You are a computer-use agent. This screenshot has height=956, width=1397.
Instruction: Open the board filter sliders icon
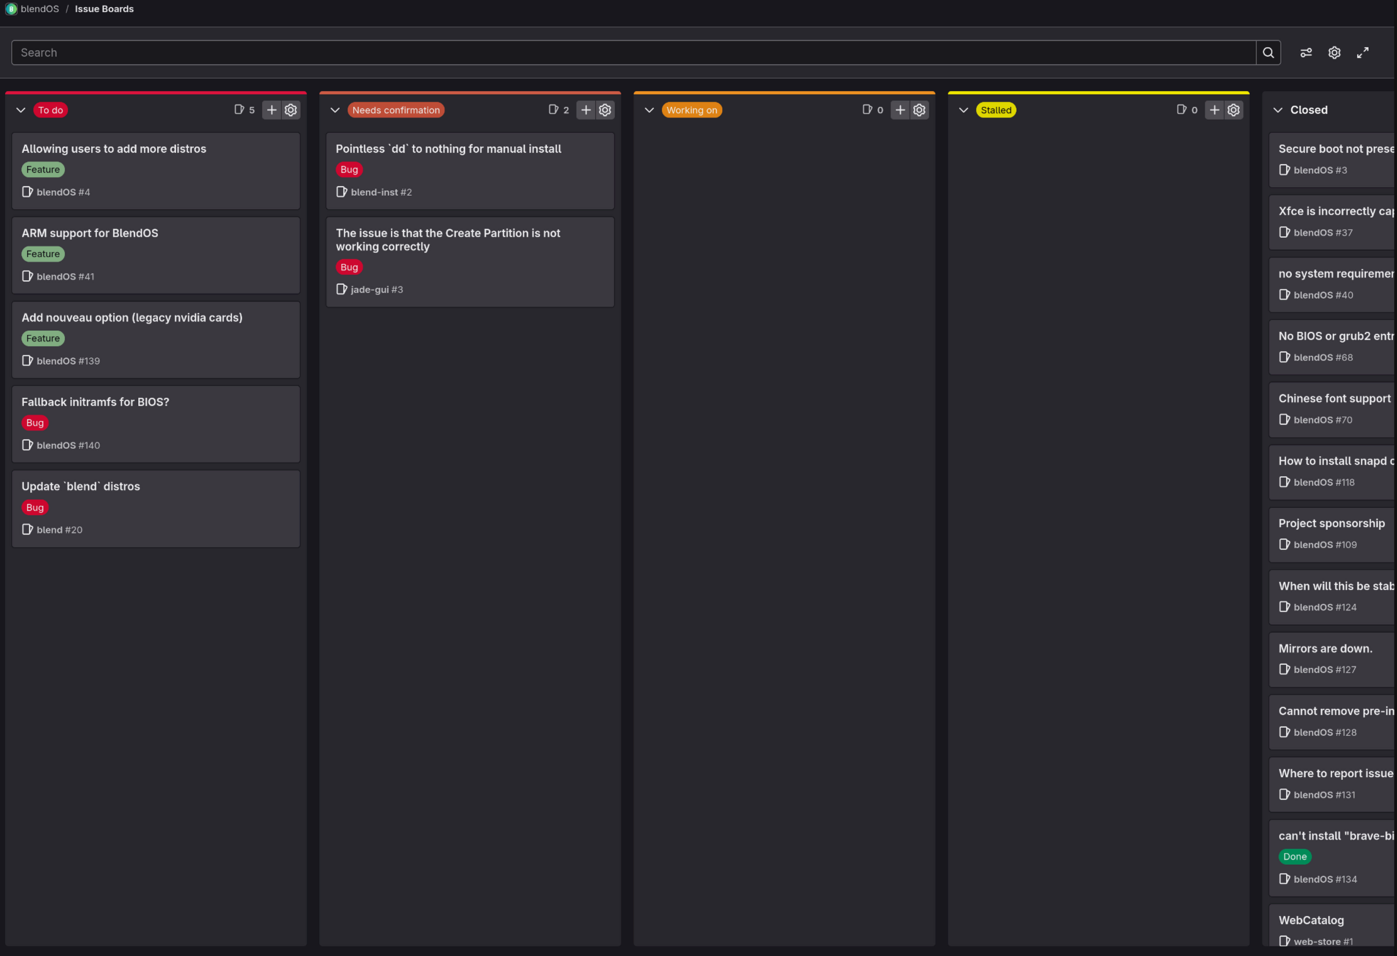pos(1306,52)
